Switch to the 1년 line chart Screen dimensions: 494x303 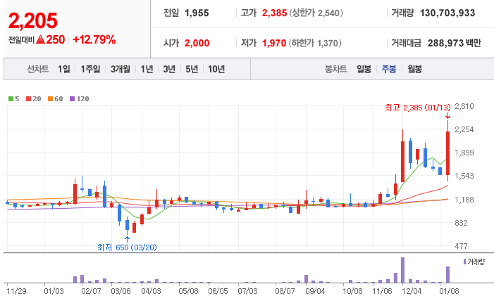tap(147, 69)
